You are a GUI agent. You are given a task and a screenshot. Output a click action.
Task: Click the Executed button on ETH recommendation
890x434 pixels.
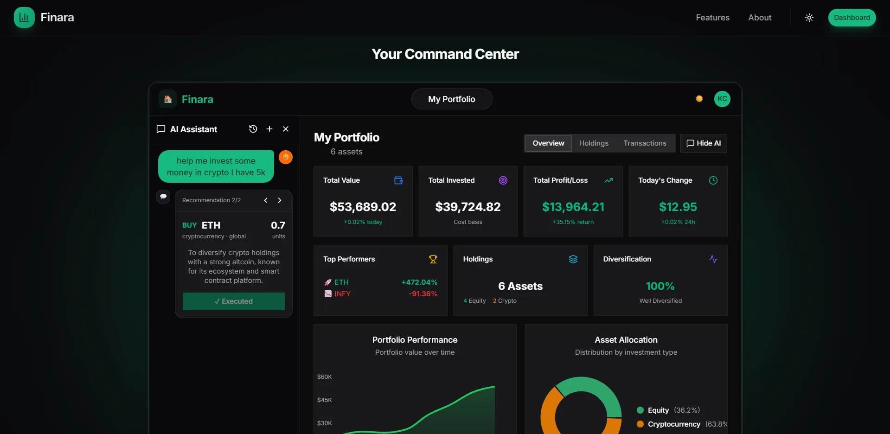[234, 301]
